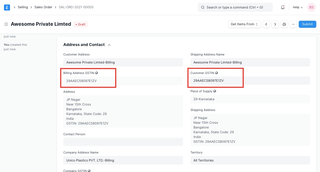Image resolution: width=320 pixels, height=172 pixels.
Task: Navigate to Selling breadcrumb
Action: (x=23, y=7)
